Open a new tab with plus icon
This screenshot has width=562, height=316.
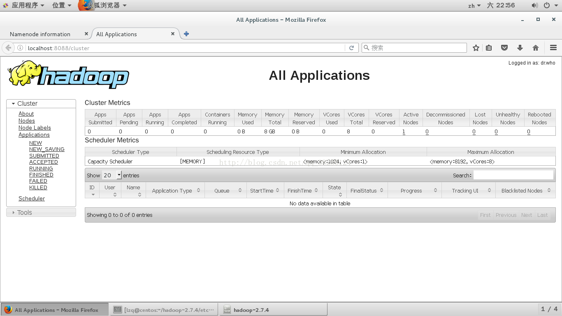click(186, 34)
